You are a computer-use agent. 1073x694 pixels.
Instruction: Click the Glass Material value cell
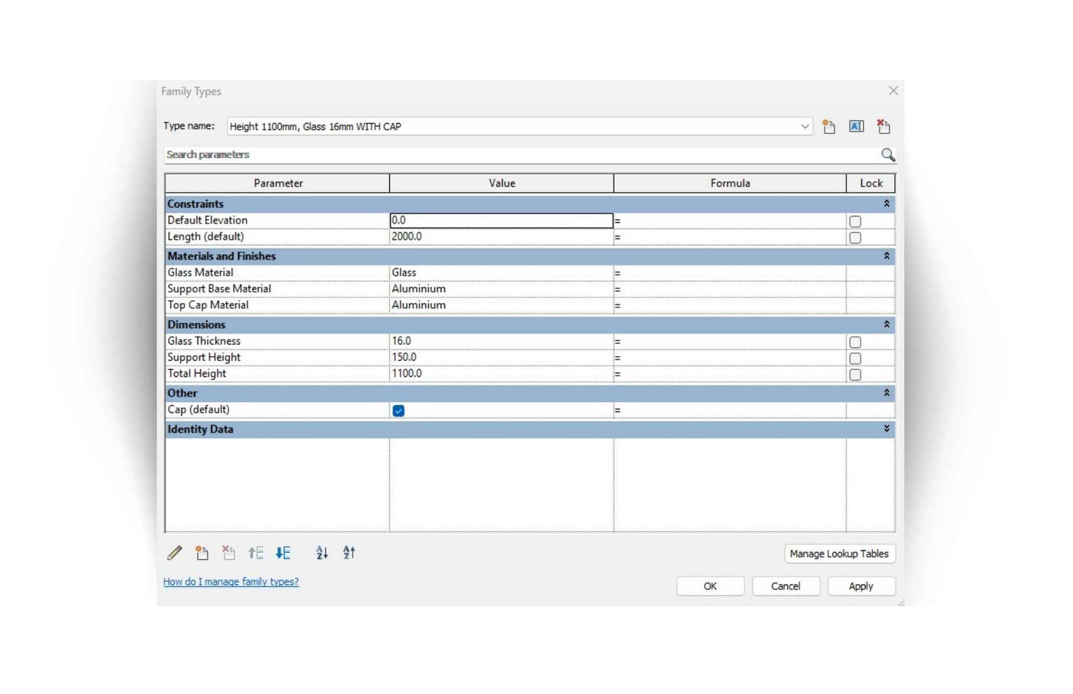click(501, 273)
